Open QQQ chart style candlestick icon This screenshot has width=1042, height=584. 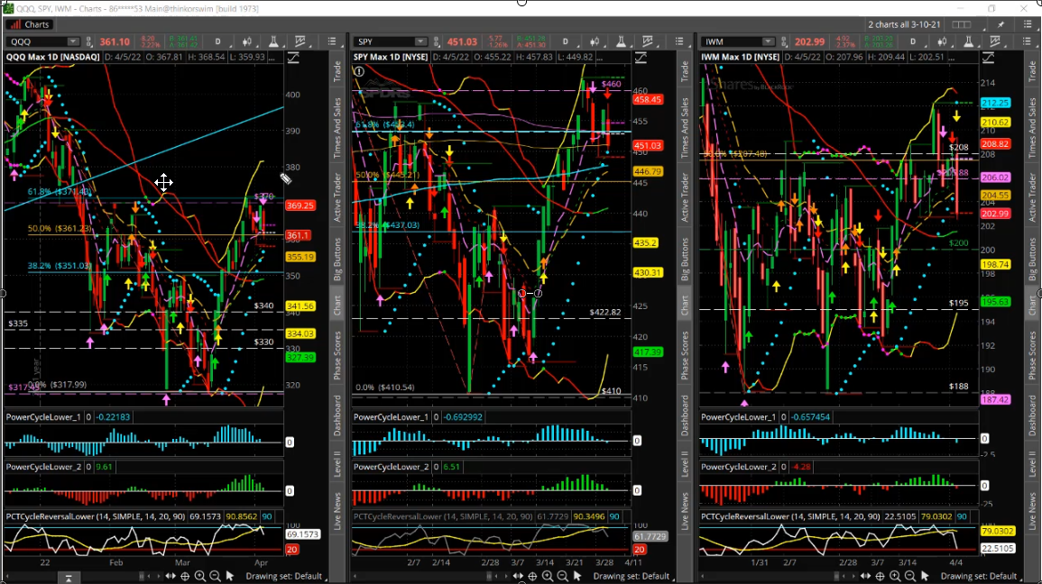247,41
